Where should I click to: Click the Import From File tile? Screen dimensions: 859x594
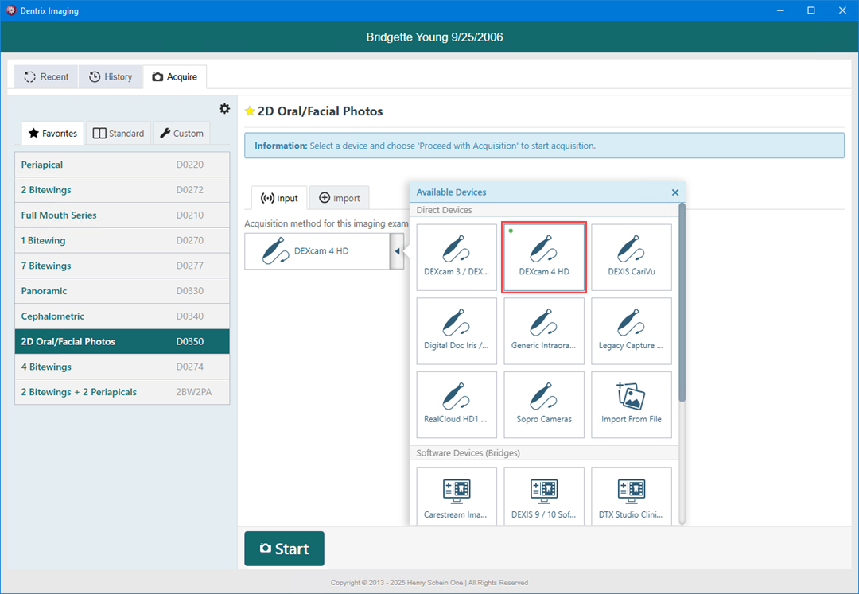tap(632, 405)
